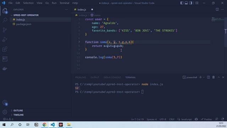The image size is (227, 128).
Task: Change encoding via UTF-8 status item
Action: click(x=163, y=119)
